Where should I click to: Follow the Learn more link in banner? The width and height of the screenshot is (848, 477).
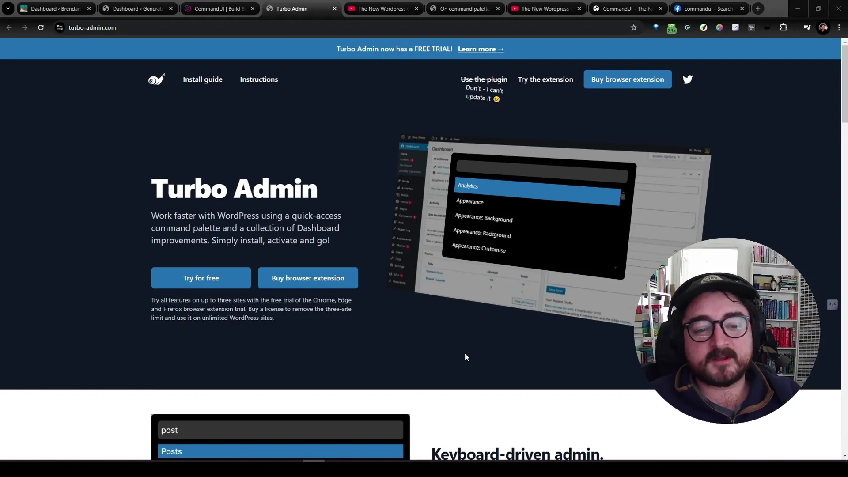(x=481, y=49)
